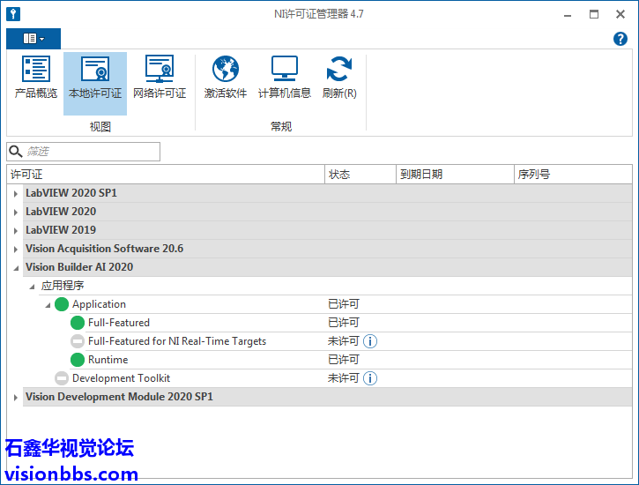Click info icon beside Full-Featured Real-Time Targets status

tap(370, 341)
